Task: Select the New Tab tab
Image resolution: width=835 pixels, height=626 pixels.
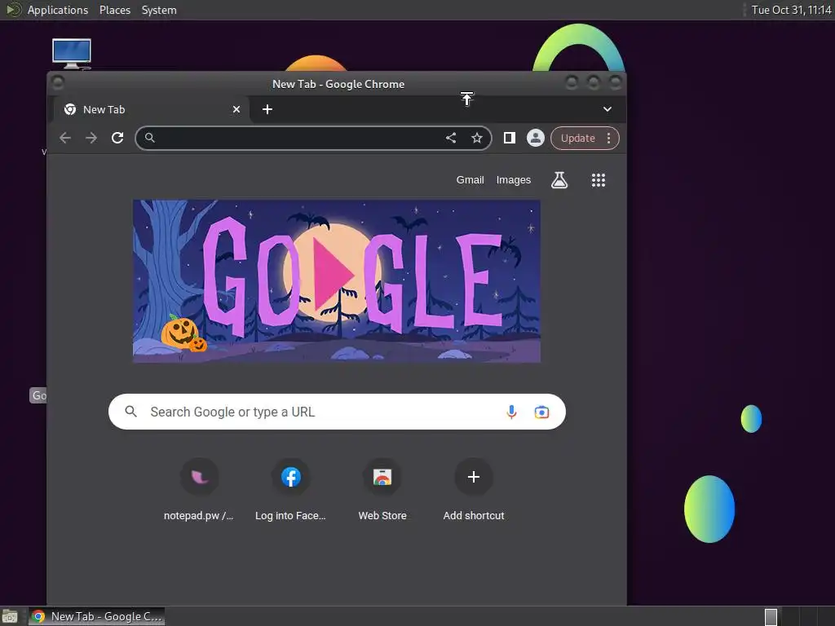Action: [x=152, y=109]
